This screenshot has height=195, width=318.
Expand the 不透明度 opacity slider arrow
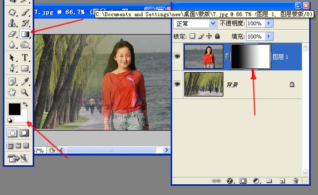[x=270, y=23]
